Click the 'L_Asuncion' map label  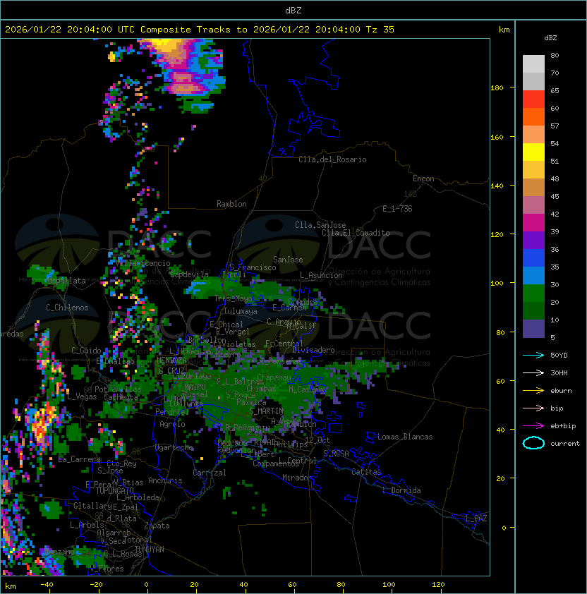(321, 275)
